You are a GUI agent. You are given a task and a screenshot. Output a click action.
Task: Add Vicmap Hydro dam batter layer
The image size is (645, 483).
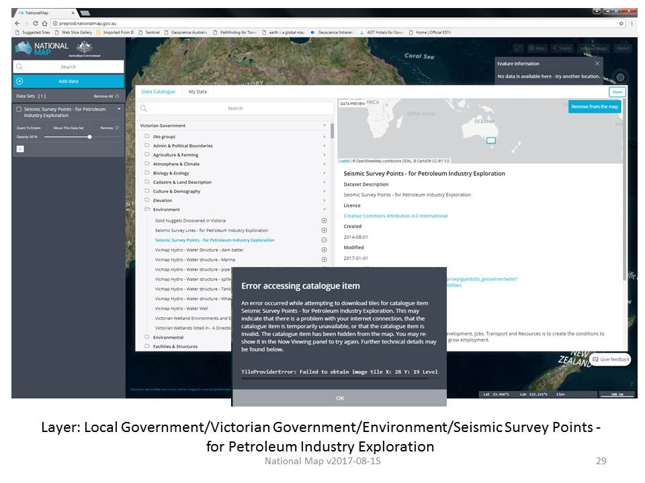coord(324,250)
